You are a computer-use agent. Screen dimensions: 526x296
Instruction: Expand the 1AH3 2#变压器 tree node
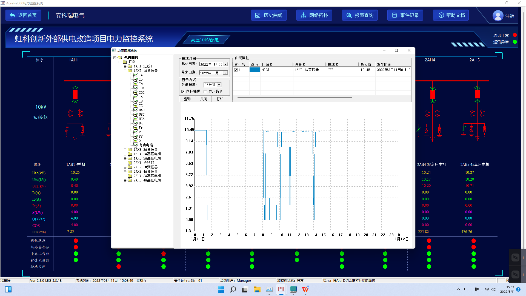[125, 150]
